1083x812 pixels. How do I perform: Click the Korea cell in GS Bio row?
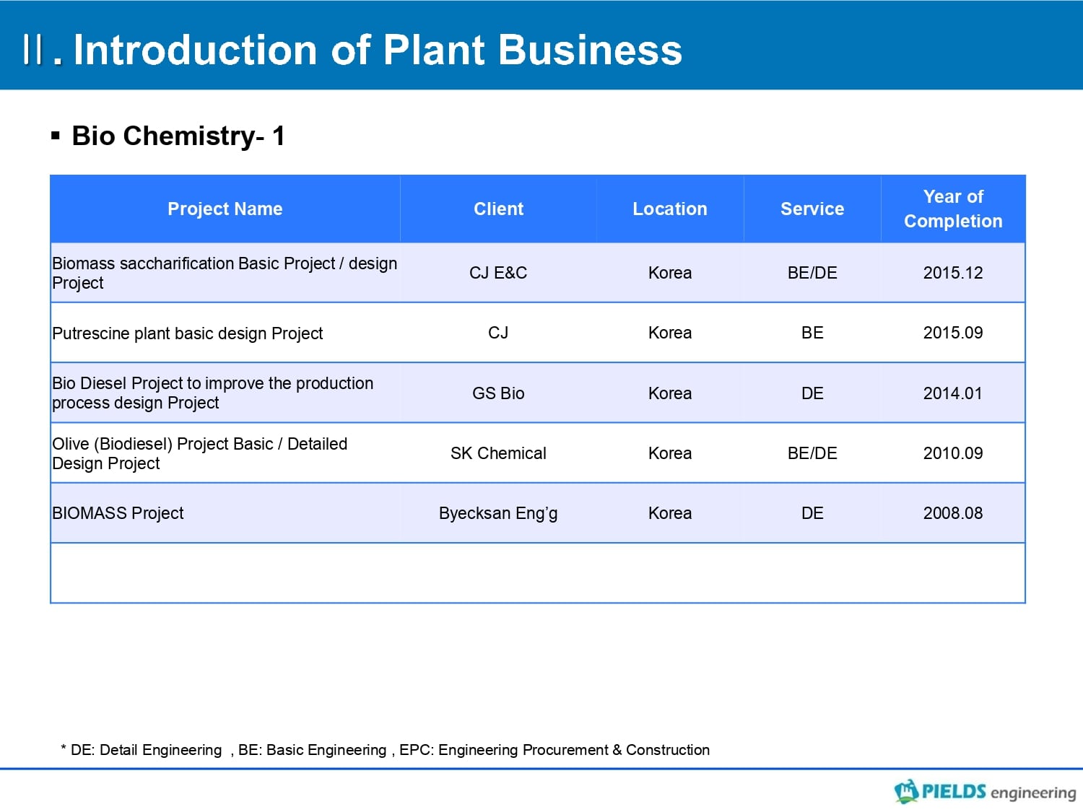coord(670,393)
